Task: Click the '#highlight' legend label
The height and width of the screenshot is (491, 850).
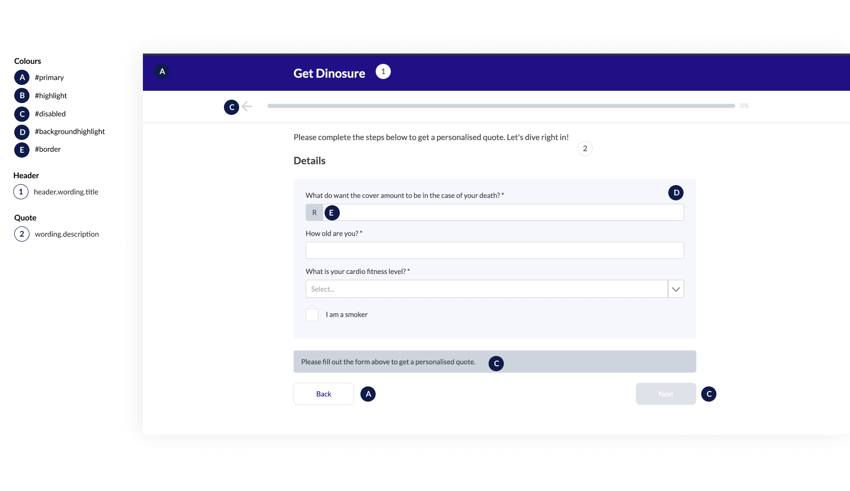Action: coord(51,96)
